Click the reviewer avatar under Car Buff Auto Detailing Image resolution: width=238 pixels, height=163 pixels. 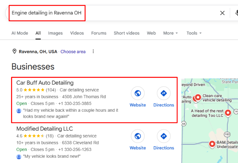(x=19, y=111)
